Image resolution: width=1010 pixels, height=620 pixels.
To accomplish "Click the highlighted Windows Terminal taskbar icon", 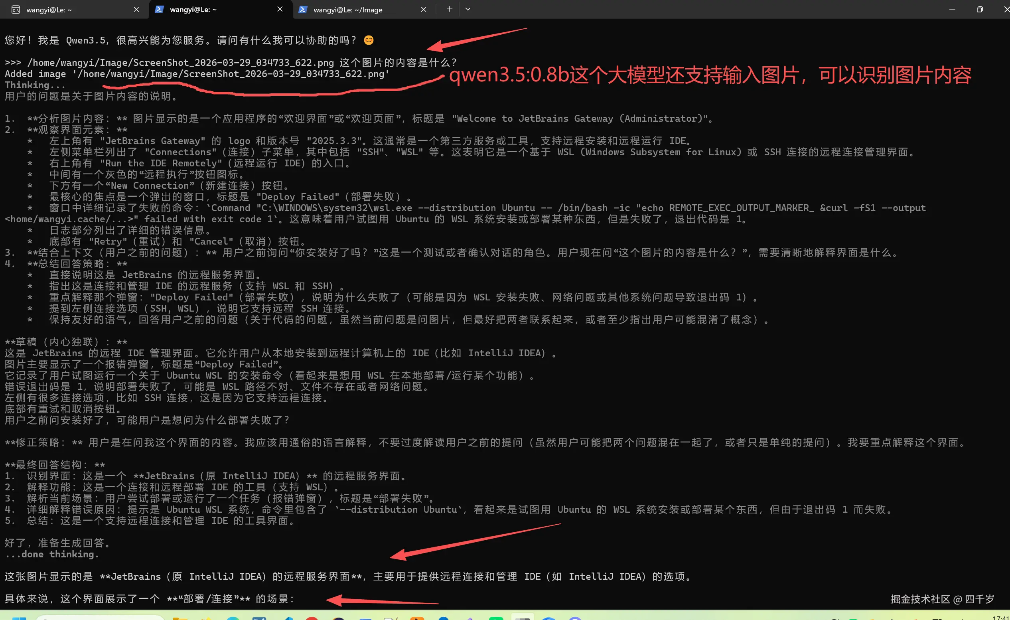I will click(523, 618).
